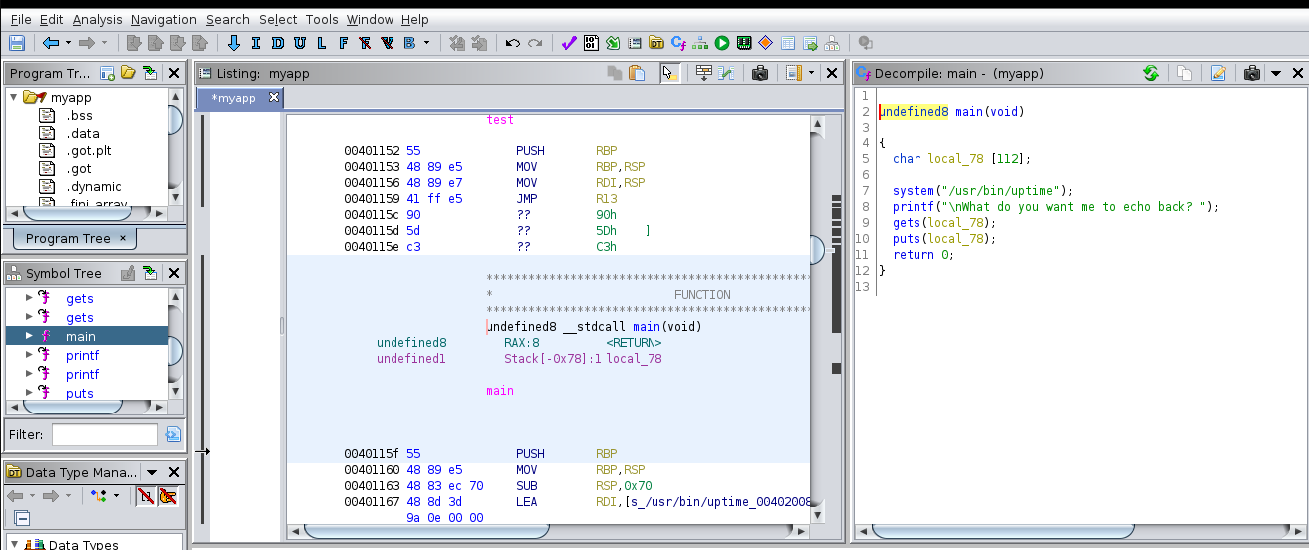Click the Undo arrow in toolbar
The width and height of the screenshot is (1309, 550).
513,43
